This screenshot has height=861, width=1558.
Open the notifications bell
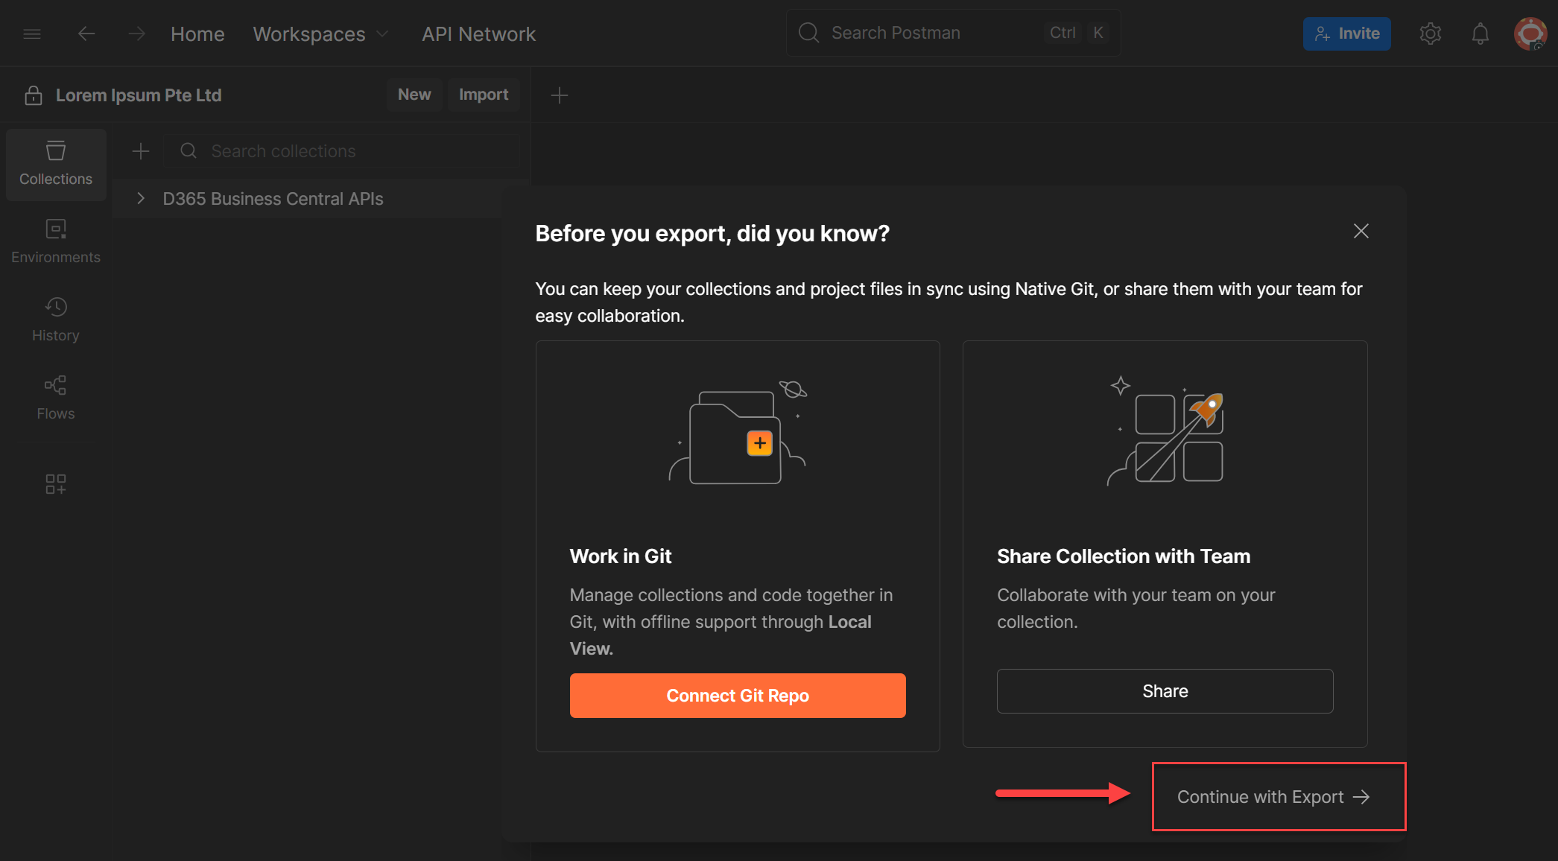click(x=1480, y=34)
